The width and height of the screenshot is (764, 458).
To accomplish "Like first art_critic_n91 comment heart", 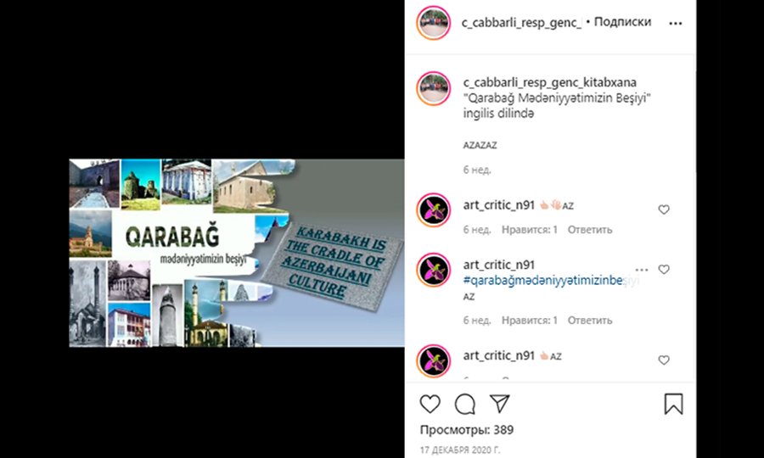I will click(664, 209).
